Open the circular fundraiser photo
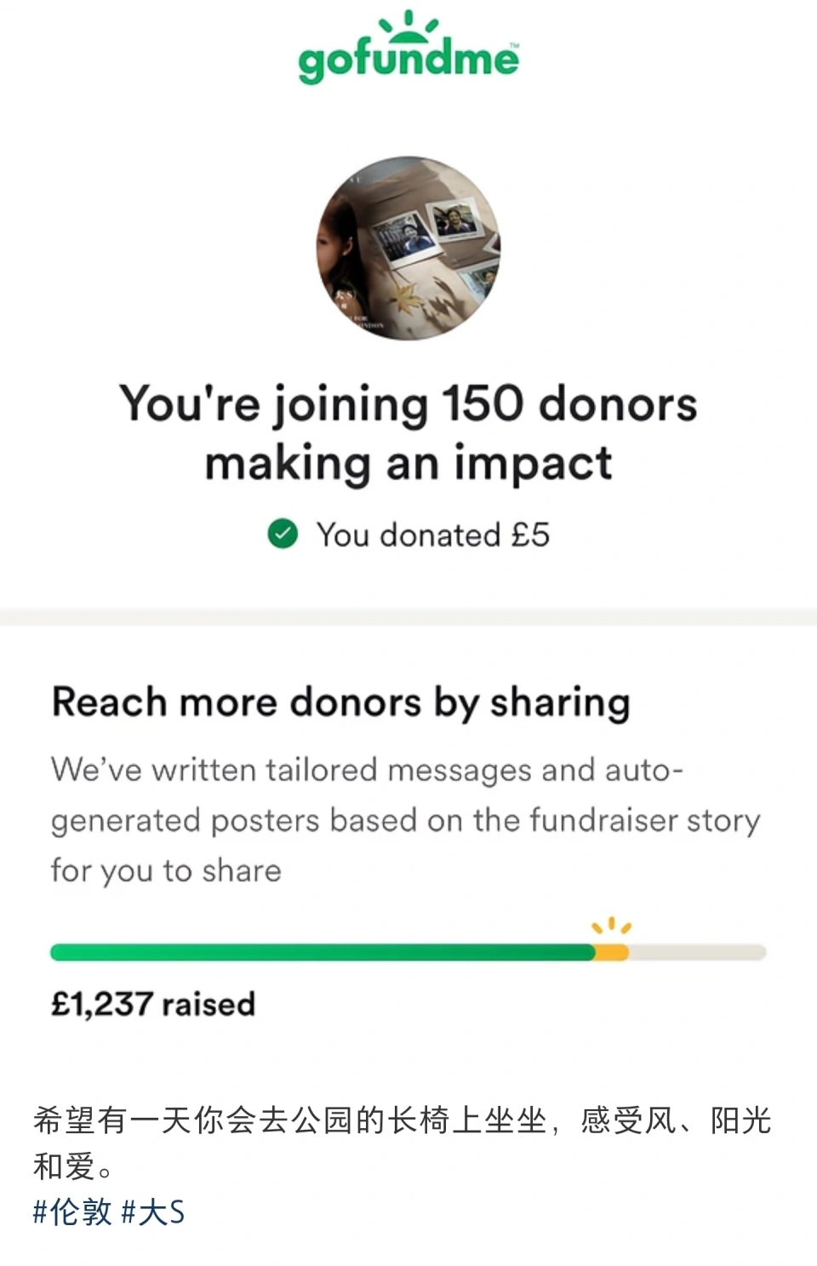The height and width of the screenshot is (1266, 817). point(408,248)
